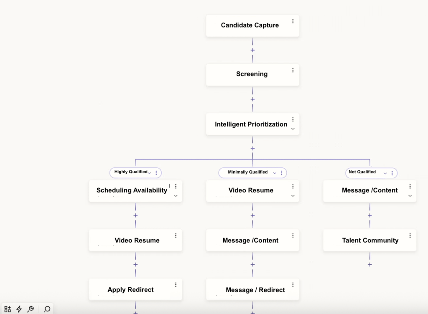The image size is (428, 314).
Task: Open the Highly Qualified branch dropdown
Action: [149, 173]
